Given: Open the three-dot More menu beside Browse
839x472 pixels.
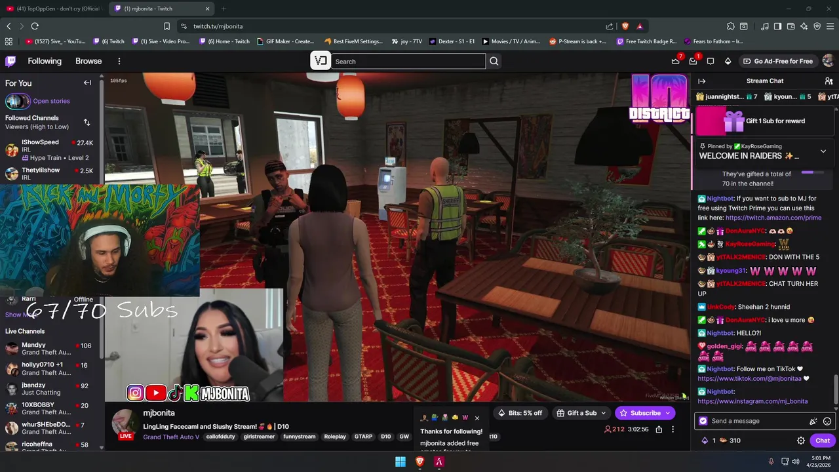Looking at the screenshot, I should [x=119, y=61].
